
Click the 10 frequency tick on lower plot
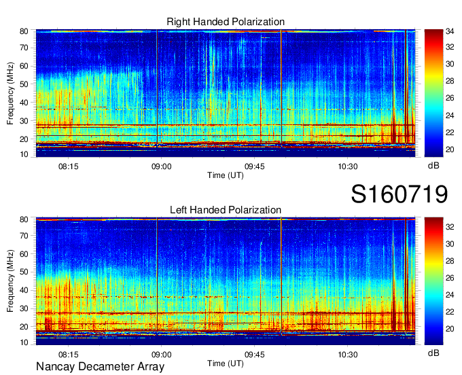(24, 342)
